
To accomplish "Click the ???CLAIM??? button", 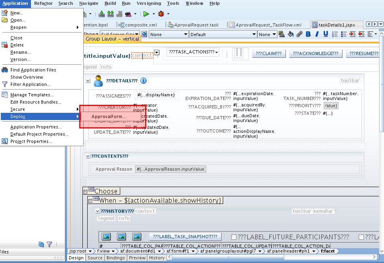I will pyautogui.click(x=269, y=53).
